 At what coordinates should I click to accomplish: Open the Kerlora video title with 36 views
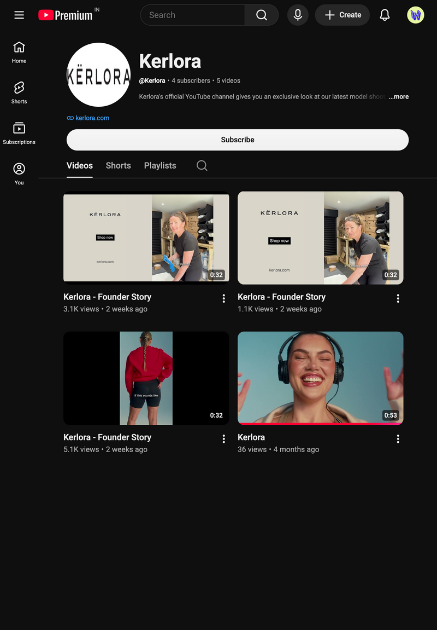tap(251, 437)
